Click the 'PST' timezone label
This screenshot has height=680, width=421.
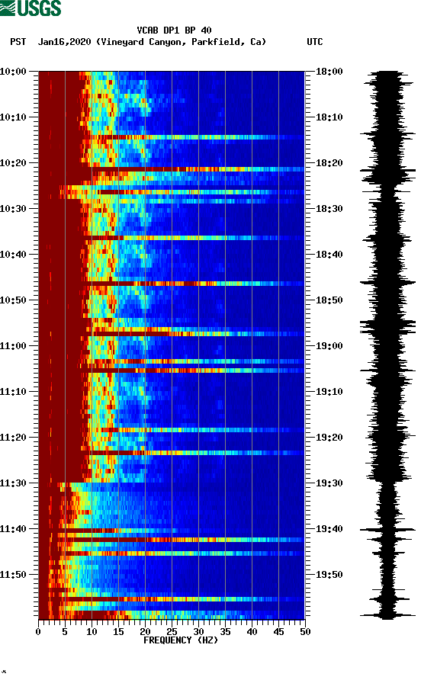(x=18, y=42)
